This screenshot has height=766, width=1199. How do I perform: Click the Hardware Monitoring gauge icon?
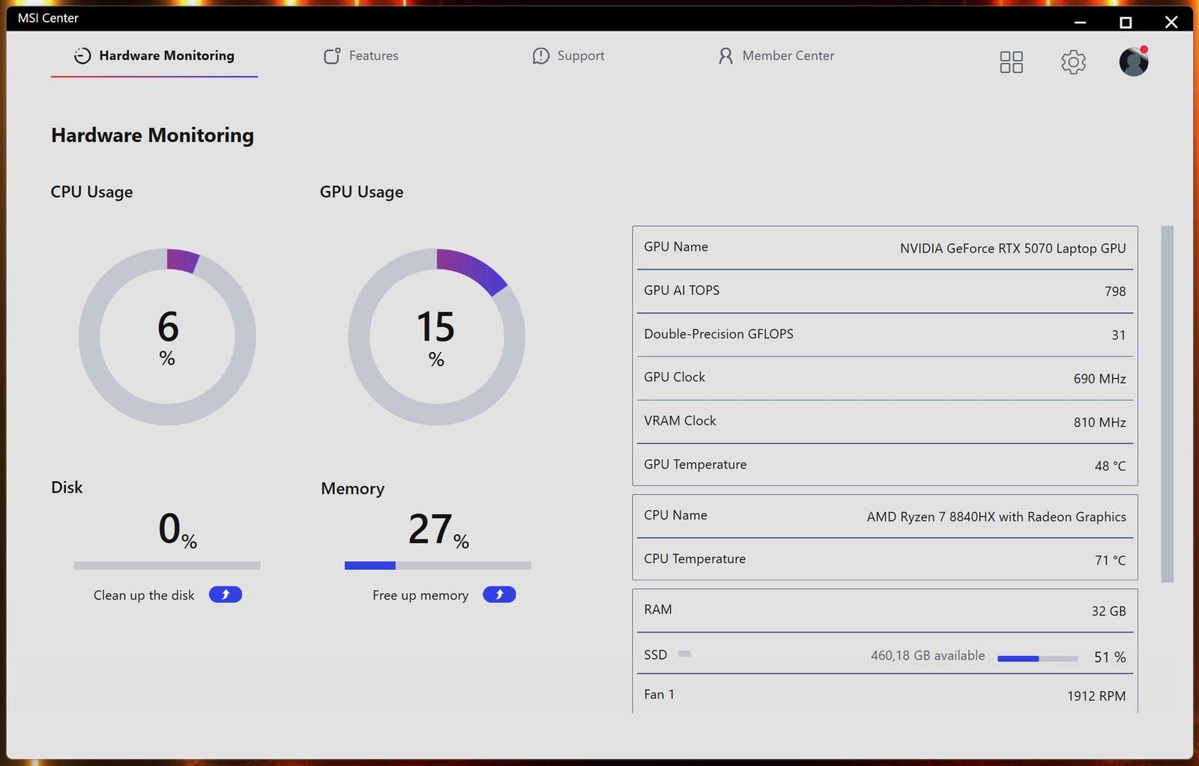[82, 55]
